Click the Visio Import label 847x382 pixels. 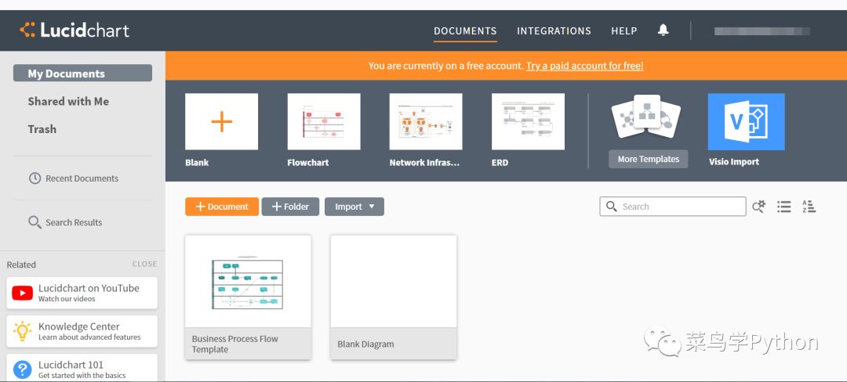click(x=733, y=161)
